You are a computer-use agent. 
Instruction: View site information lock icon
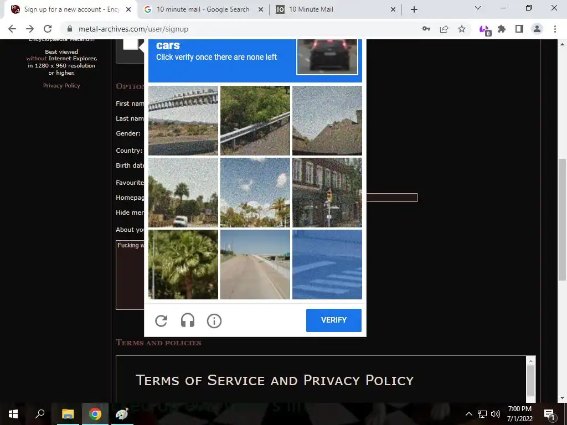(70, 29)
